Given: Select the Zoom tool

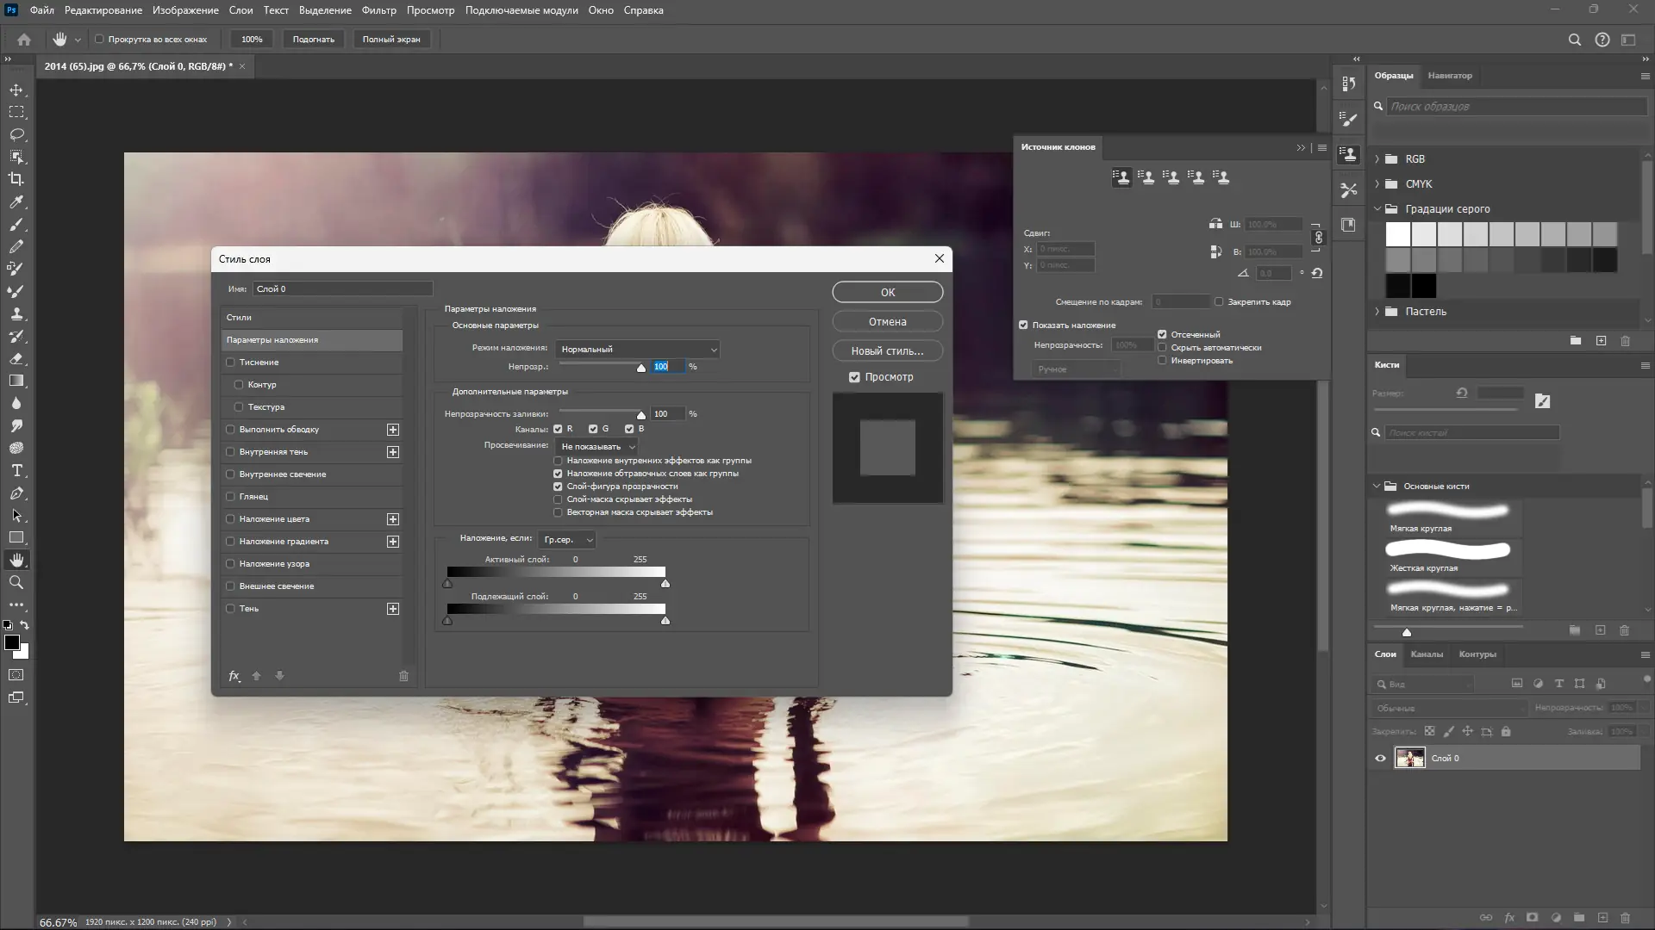Looking at the screenshot, I should pyautogui.click(x=16, y=582).
